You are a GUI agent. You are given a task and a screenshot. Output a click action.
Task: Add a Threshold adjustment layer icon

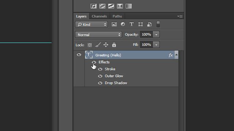[111, 6]
